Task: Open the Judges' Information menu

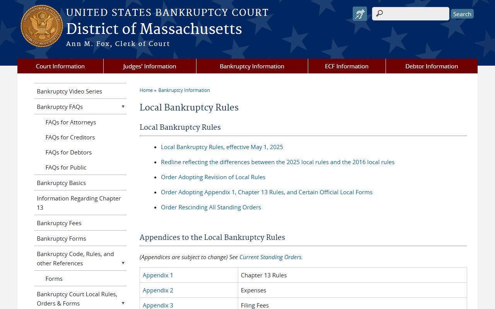Action: coord(150,66)
